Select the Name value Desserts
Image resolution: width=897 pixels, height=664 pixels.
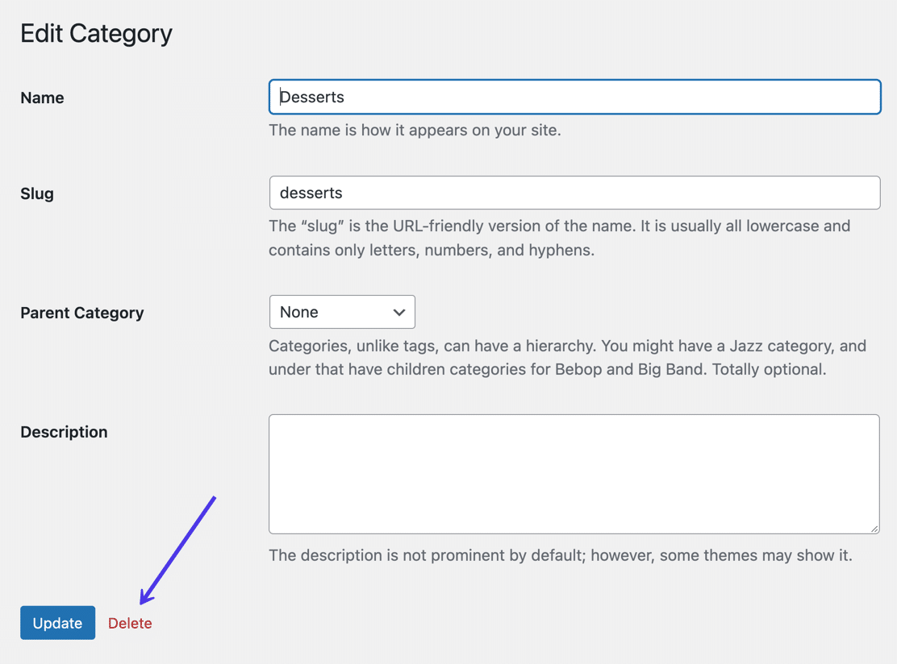point(311,96)
